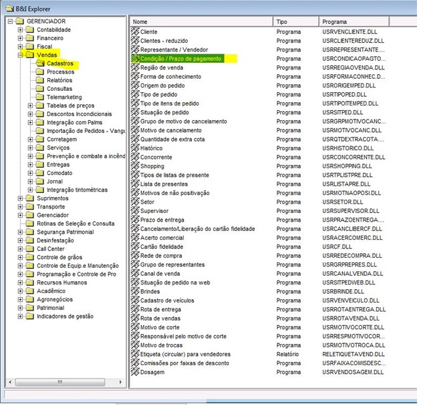Expand the Indicadores de gestão folder
This screenshot has height=406, width=421.
tap(21, 317)
